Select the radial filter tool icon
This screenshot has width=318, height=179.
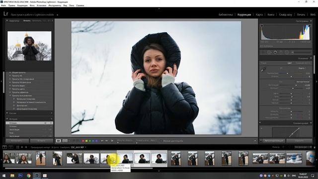tap(287, 52)
